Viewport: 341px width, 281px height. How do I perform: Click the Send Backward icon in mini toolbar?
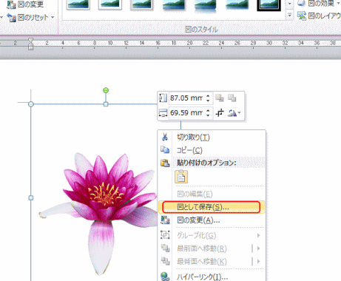coord(232,98)
